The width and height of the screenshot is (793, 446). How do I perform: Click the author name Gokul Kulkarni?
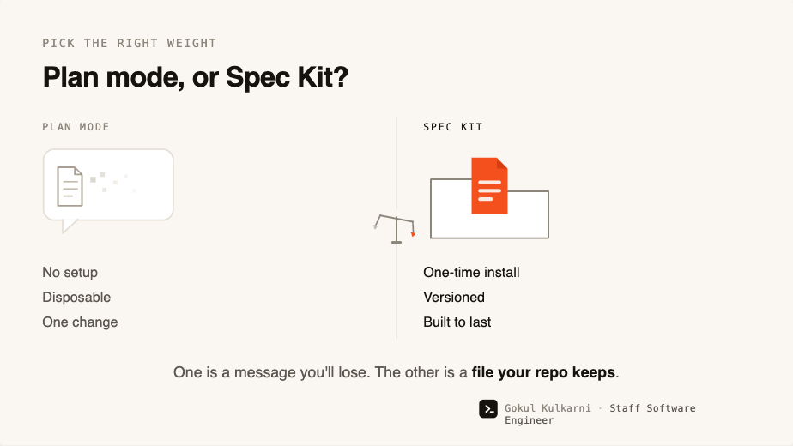tap(548, 408)
